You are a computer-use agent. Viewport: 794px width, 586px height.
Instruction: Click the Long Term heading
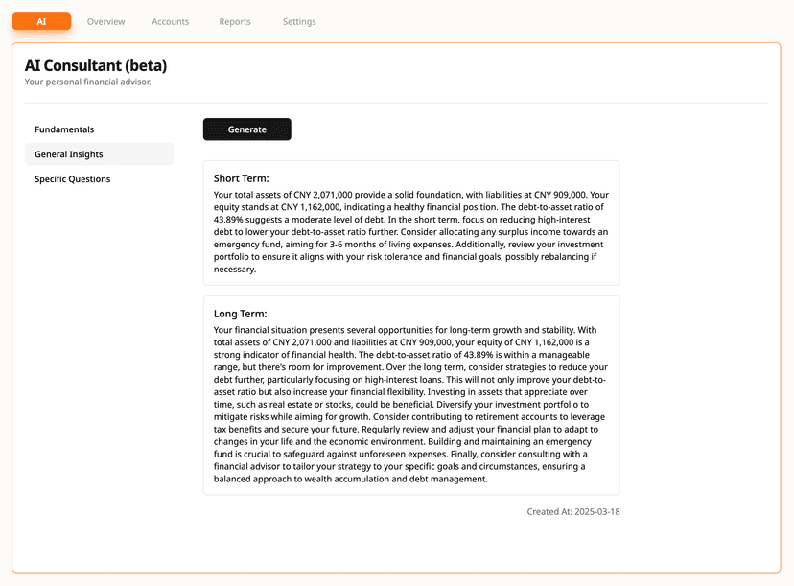[x=241, y=314]
